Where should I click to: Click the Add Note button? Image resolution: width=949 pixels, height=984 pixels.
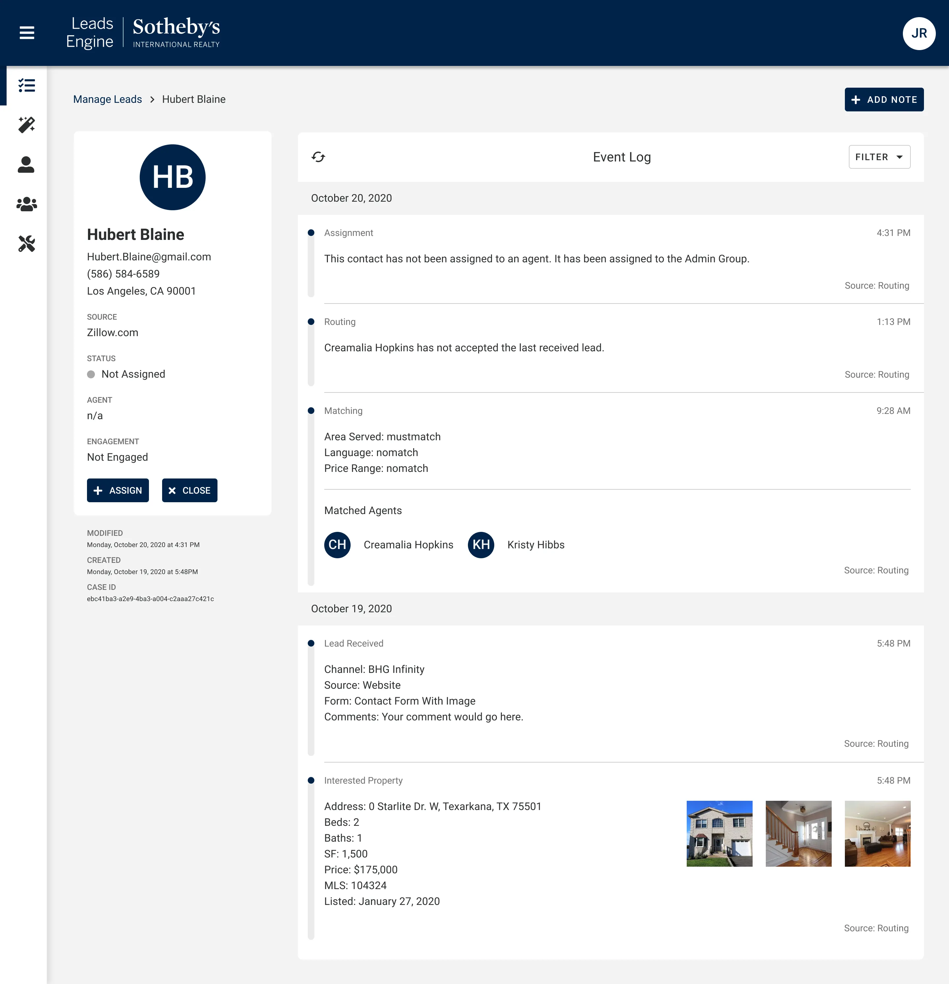pyautogui.click(x=884, y=100)
